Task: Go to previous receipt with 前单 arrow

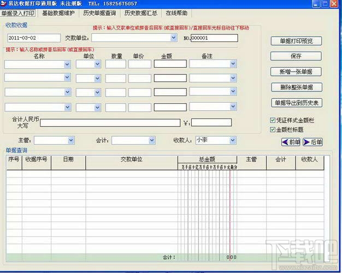Action: (291, 142)
